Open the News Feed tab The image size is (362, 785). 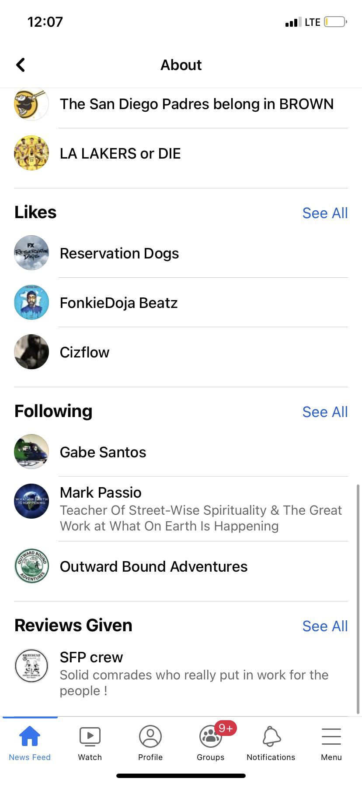click(x=30, y=742)
